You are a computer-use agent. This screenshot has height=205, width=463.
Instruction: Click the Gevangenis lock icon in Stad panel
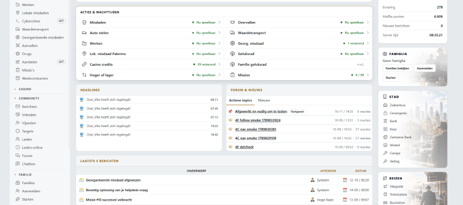385,113
